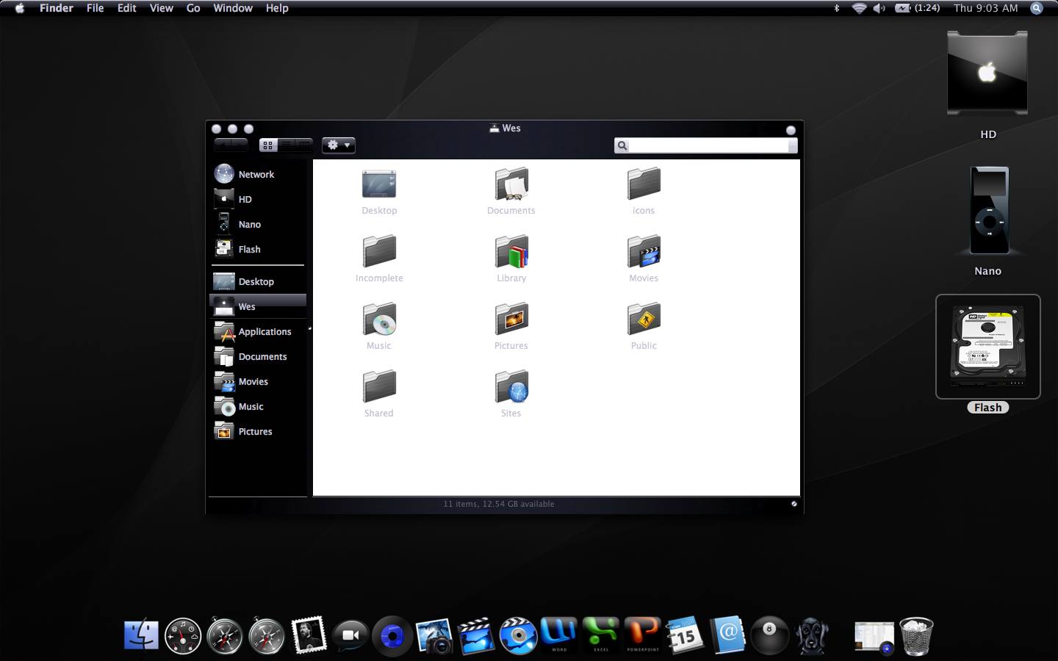Click the Wi-Fi status icon
The height and width of the screenshot is (661, 1058).
[x=859, y=8]
